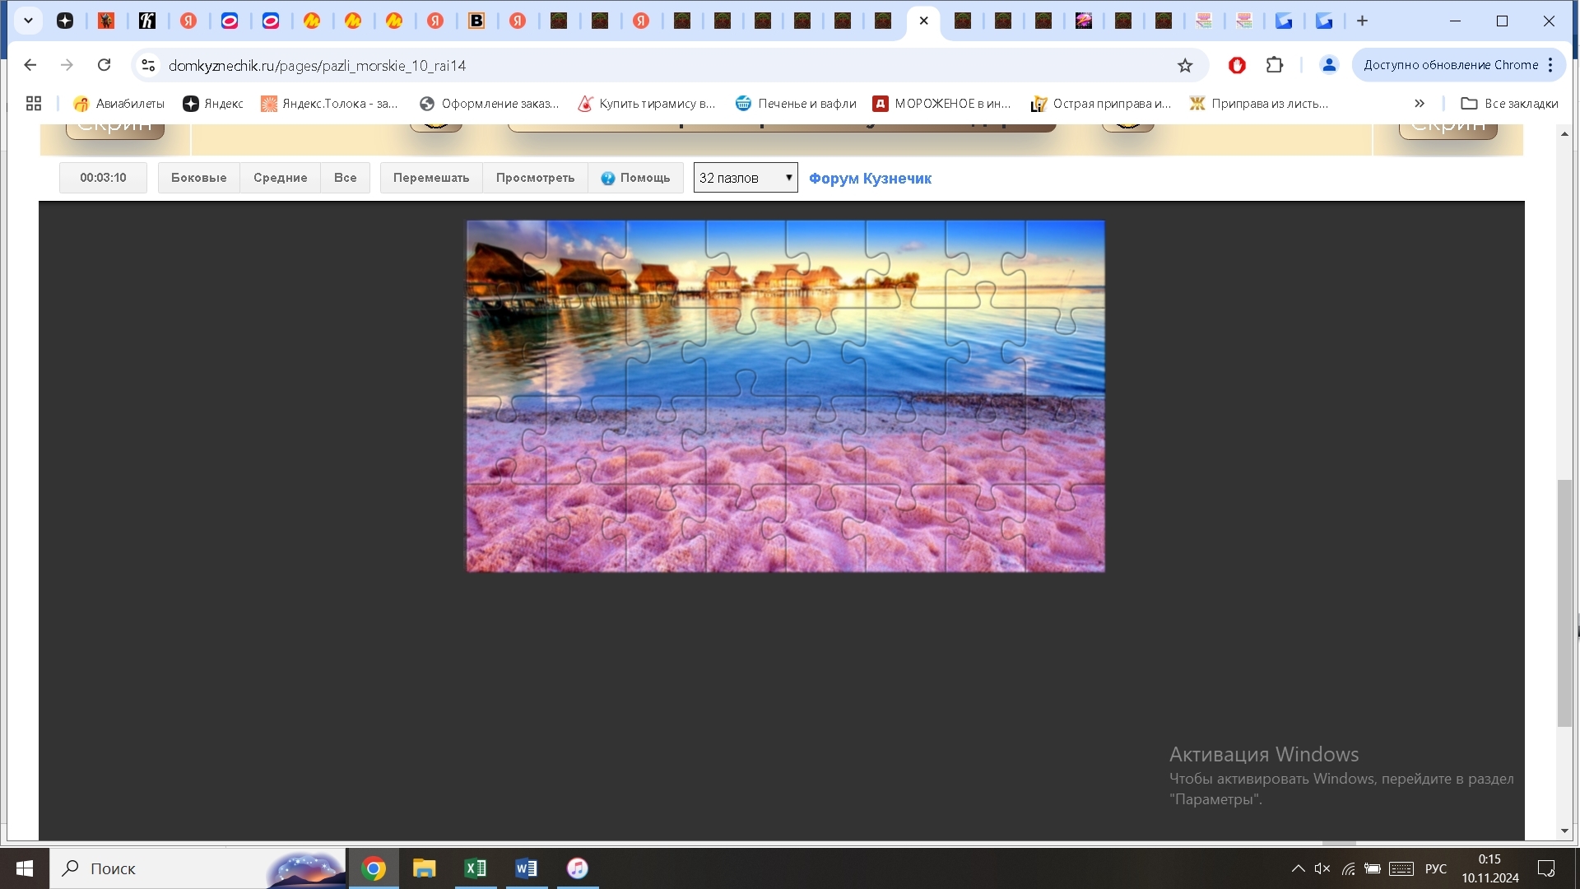1580x889 pixels.
Task: Open the network Wi-Fi tray icon
Action: tap(1348, 868)
